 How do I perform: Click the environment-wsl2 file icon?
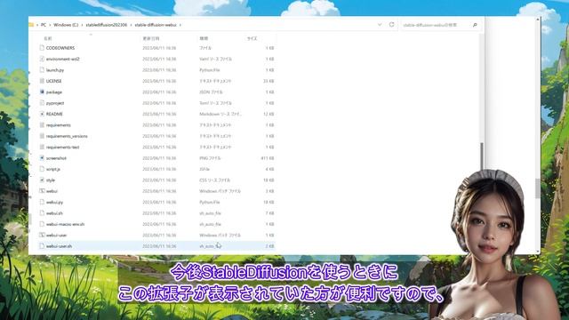click(42, 59)
